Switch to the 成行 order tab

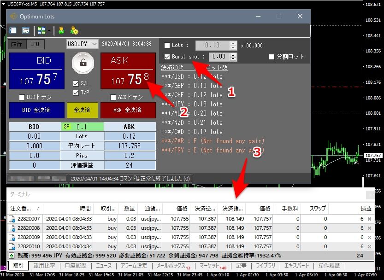(x=17, y=44)
